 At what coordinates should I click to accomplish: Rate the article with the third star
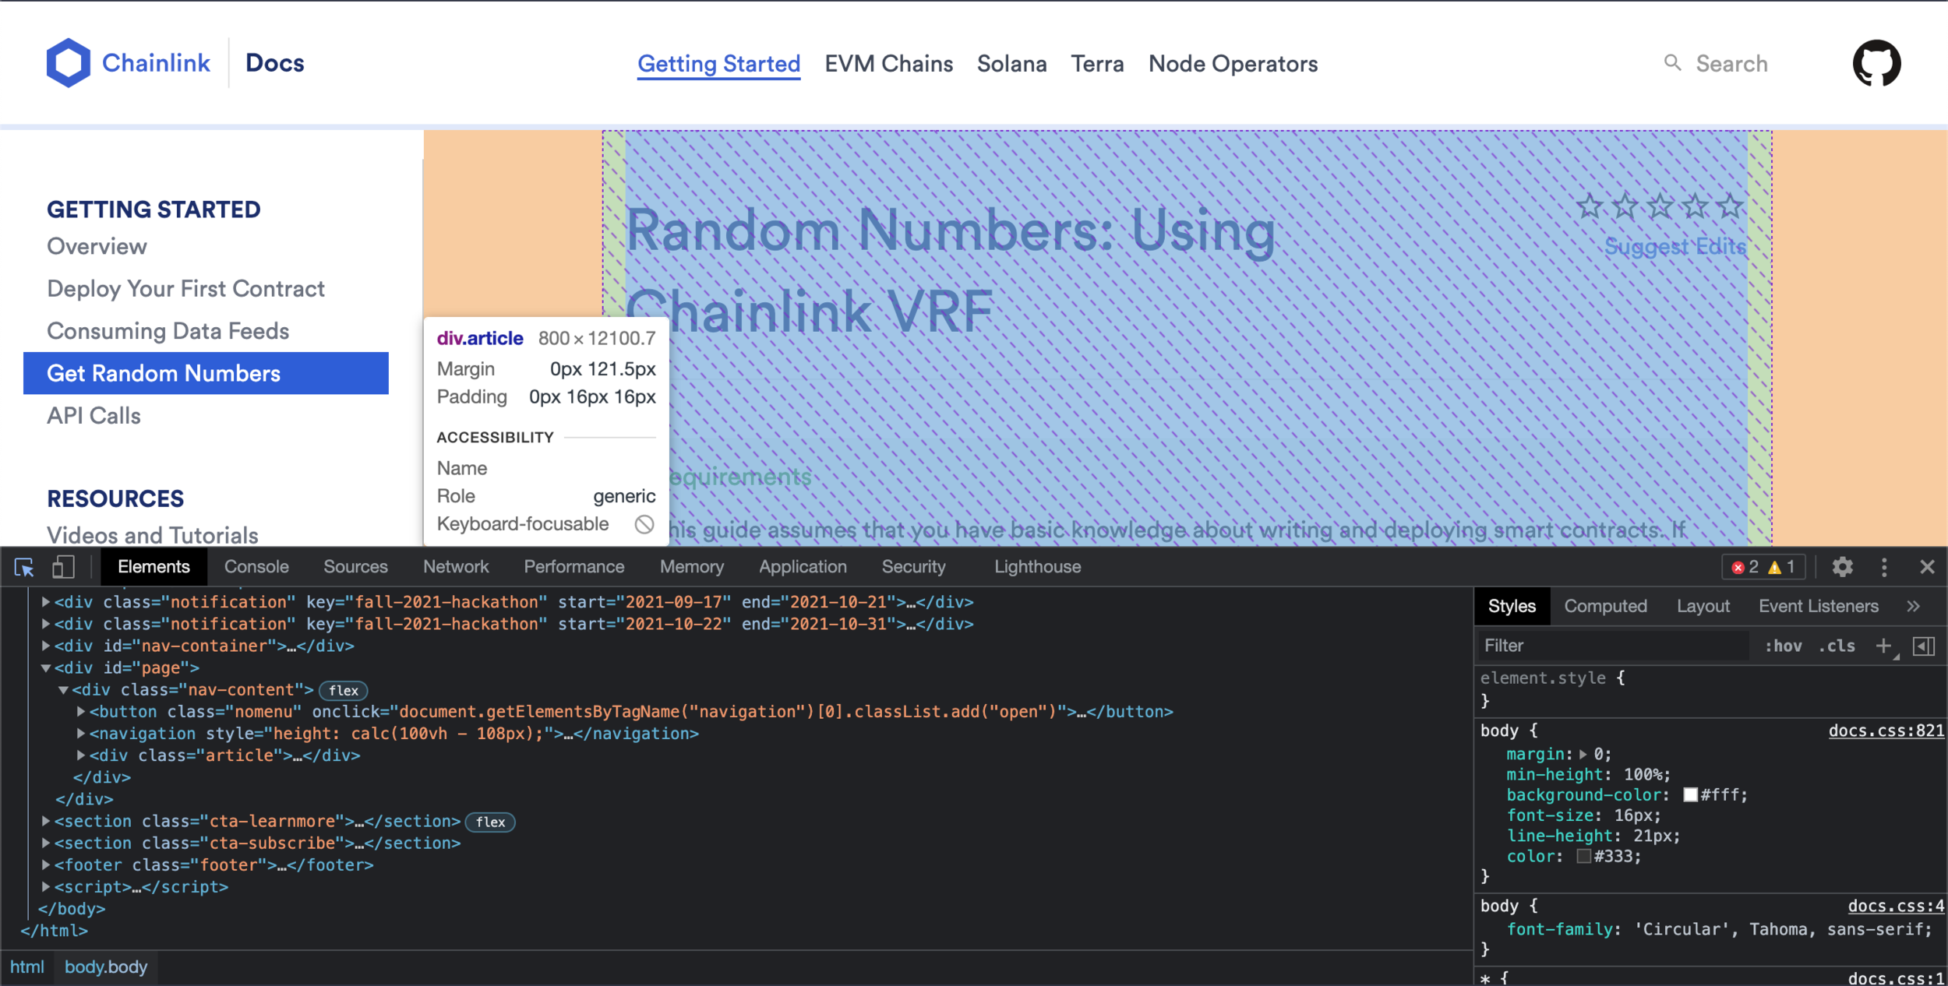pyautogui.click(x=1660, y=206)
